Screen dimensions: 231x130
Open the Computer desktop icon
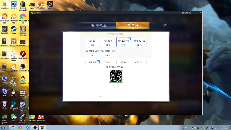tap(4, 80)
